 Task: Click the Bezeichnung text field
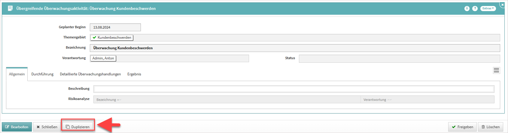click(x=295, y=48)
